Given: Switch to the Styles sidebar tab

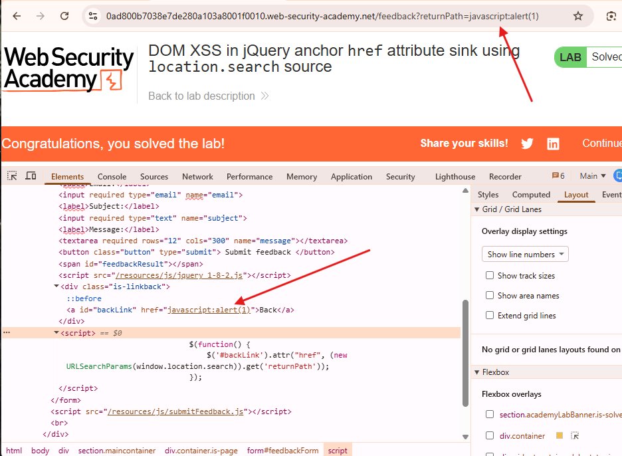Looking at the screenshot, I should tap(488, 195).
